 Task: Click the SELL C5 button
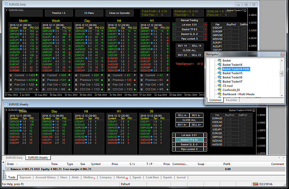tap(197, 55)
